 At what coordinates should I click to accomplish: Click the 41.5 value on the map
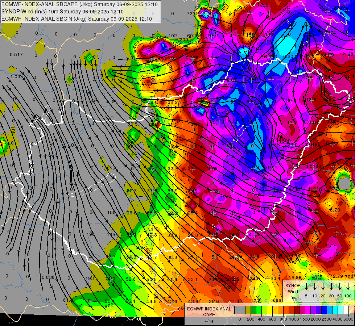point(317,277)
